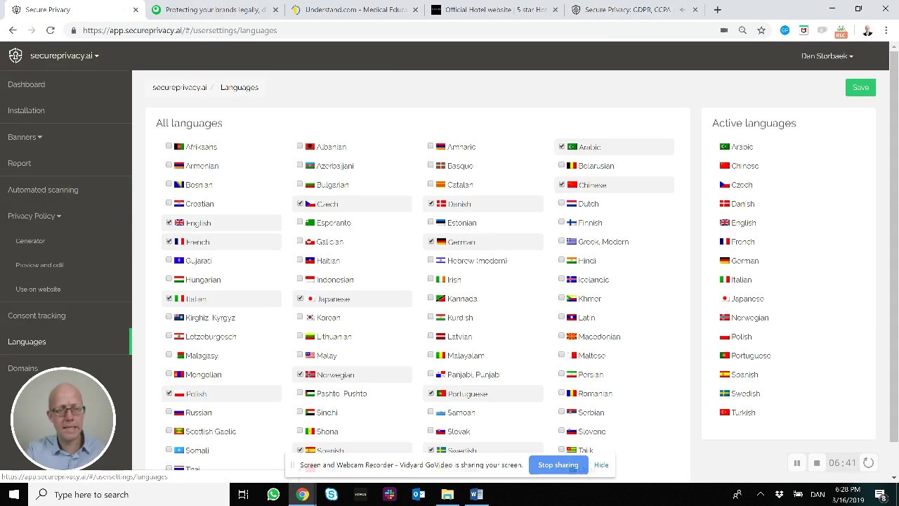Screen dimensions: 899x506
Task: Go to Installation in the sidebar
Action: pyautogui.click(x=26, y=110)
